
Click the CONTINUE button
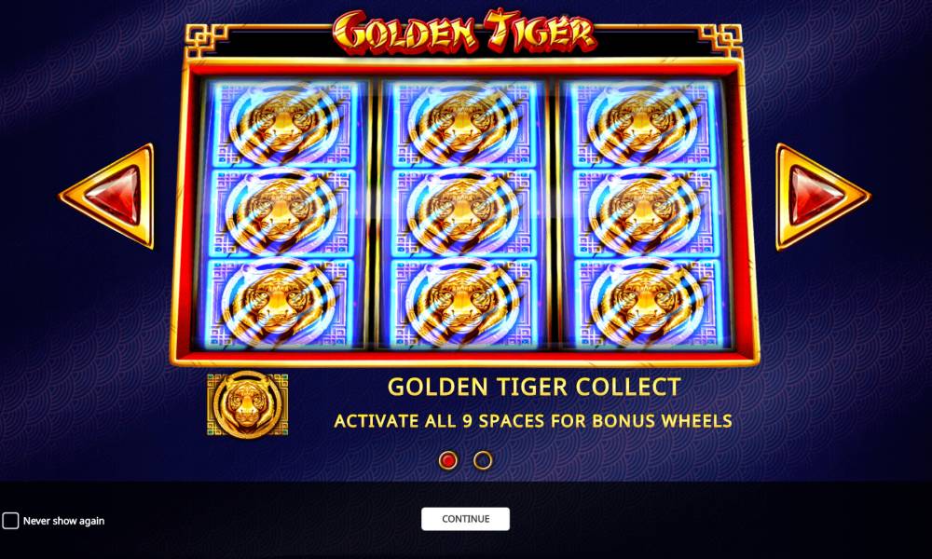(x=465, y=519)
